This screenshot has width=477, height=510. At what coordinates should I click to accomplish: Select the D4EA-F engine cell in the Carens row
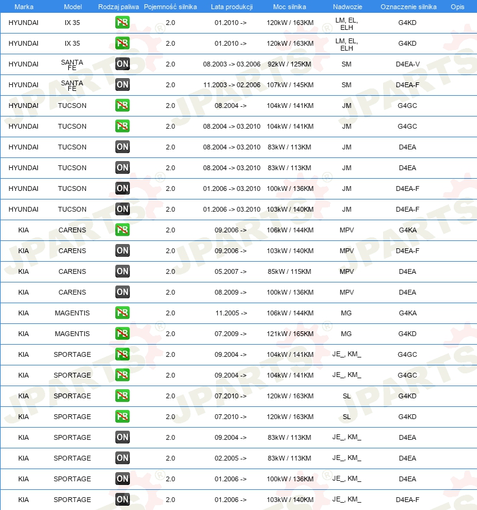407,251
